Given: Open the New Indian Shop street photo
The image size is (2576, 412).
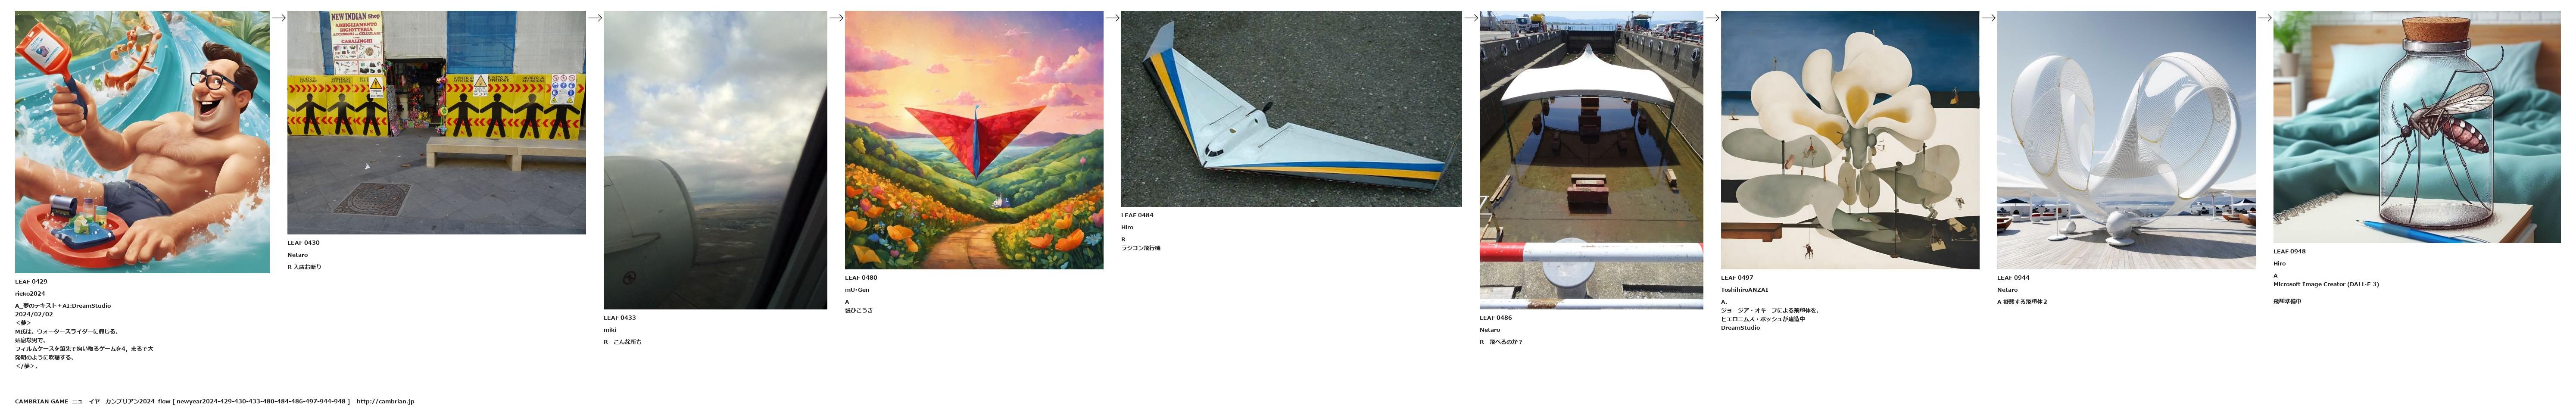Looking at the screenshot, I should pyautogui.click(x=436, y=122).
